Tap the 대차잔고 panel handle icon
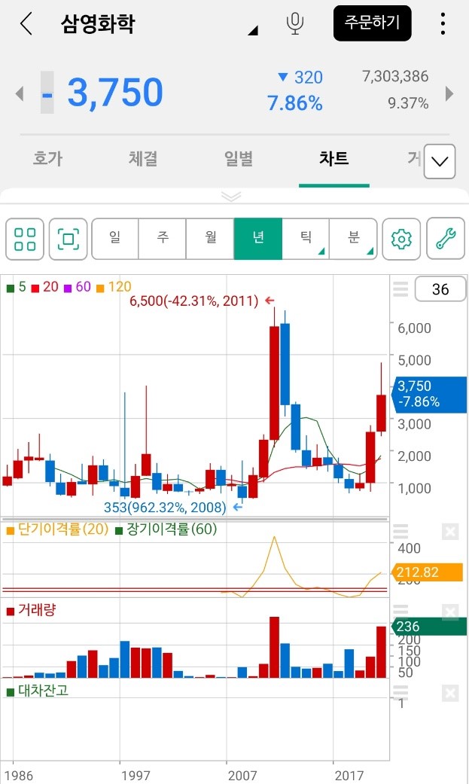469x784 pixels. (400, 692)
